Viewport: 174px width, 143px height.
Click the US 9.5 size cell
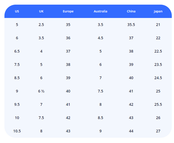(17, 104)
